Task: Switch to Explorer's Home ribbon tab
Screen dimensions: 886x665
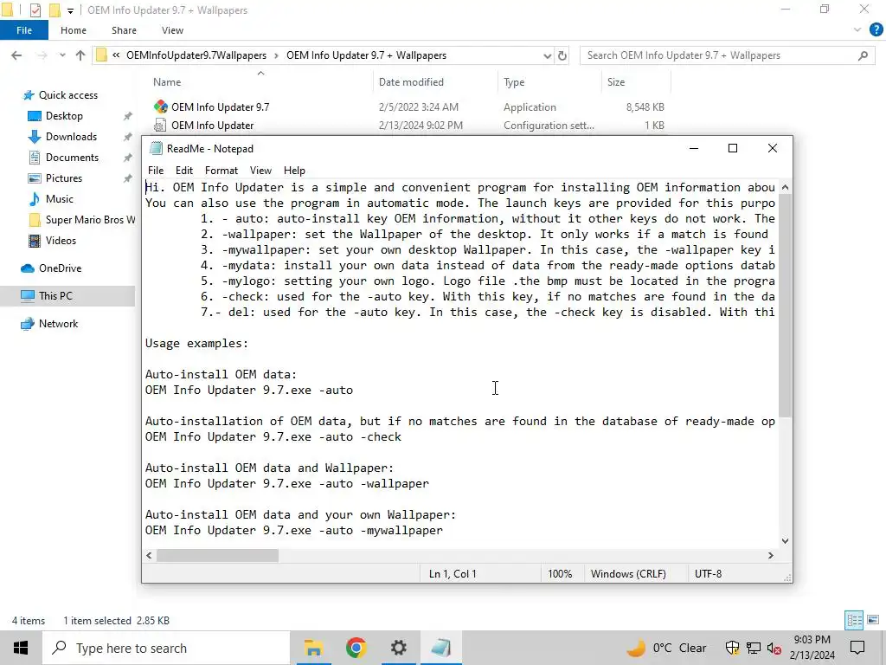Action: point(74,30)
